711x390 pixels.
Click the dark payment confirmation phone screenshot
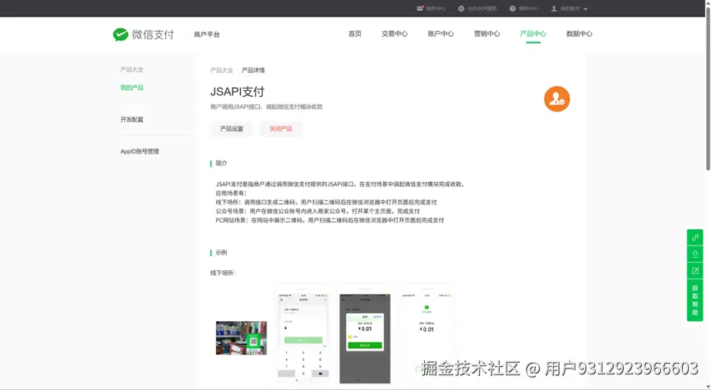365,337
